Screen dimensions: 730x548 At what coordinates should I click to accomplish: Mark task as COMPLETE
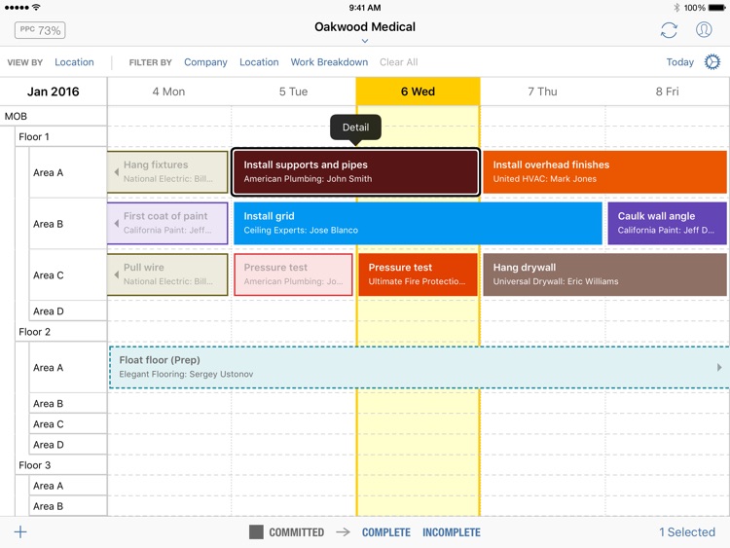[386, 532]
